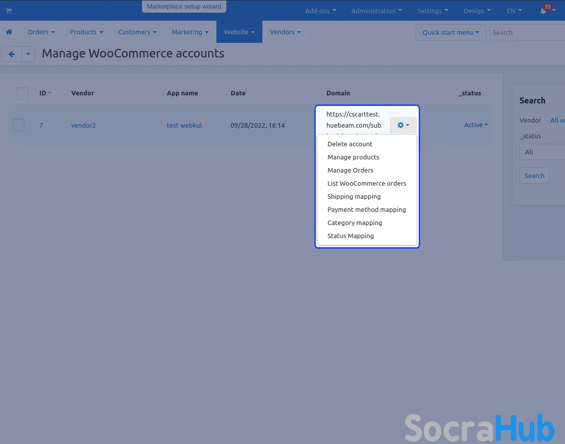Go to the home dashboard icon
The image size is (565, 444).
(9, 32)
